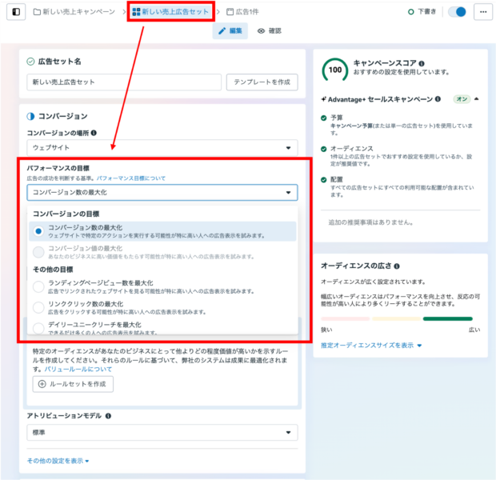Image resolution: width=496 pixels, height=480 pixels.
Task: Open the アトリビューションモデル 標準 dropdown
Action: (162, 433)
